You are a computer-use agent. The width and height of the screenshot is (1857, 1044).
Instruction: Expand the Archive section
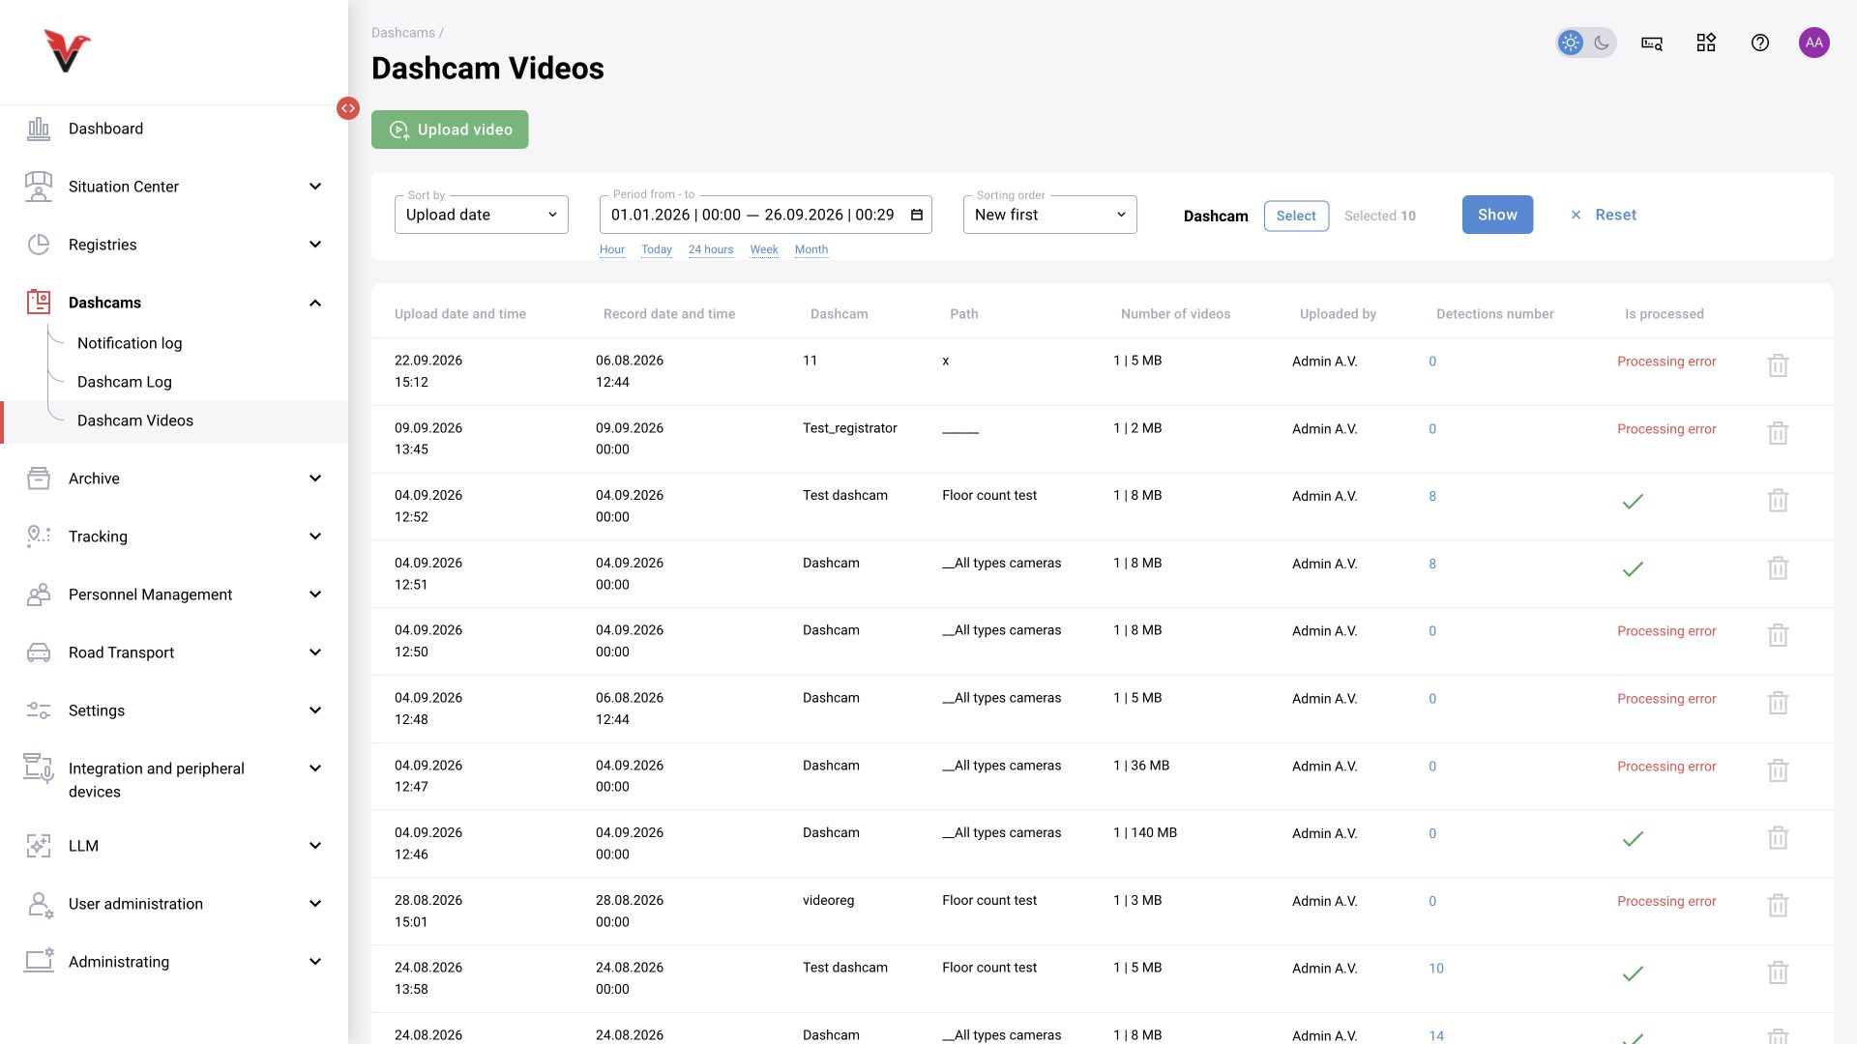click(x=174, y=478)
